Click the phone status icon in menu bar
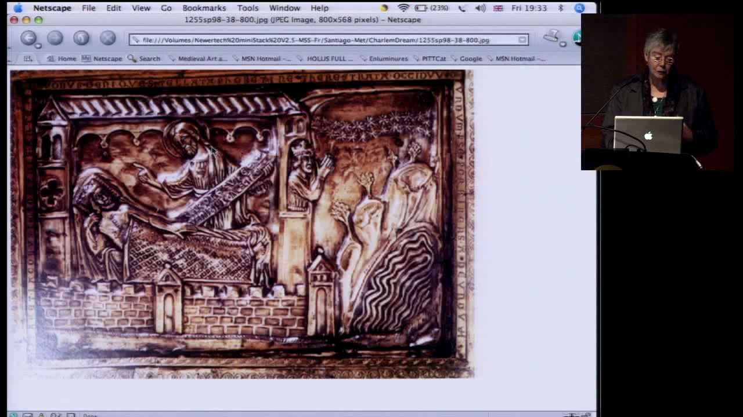Screen dimensions: 743x417 tap(463, 8)
